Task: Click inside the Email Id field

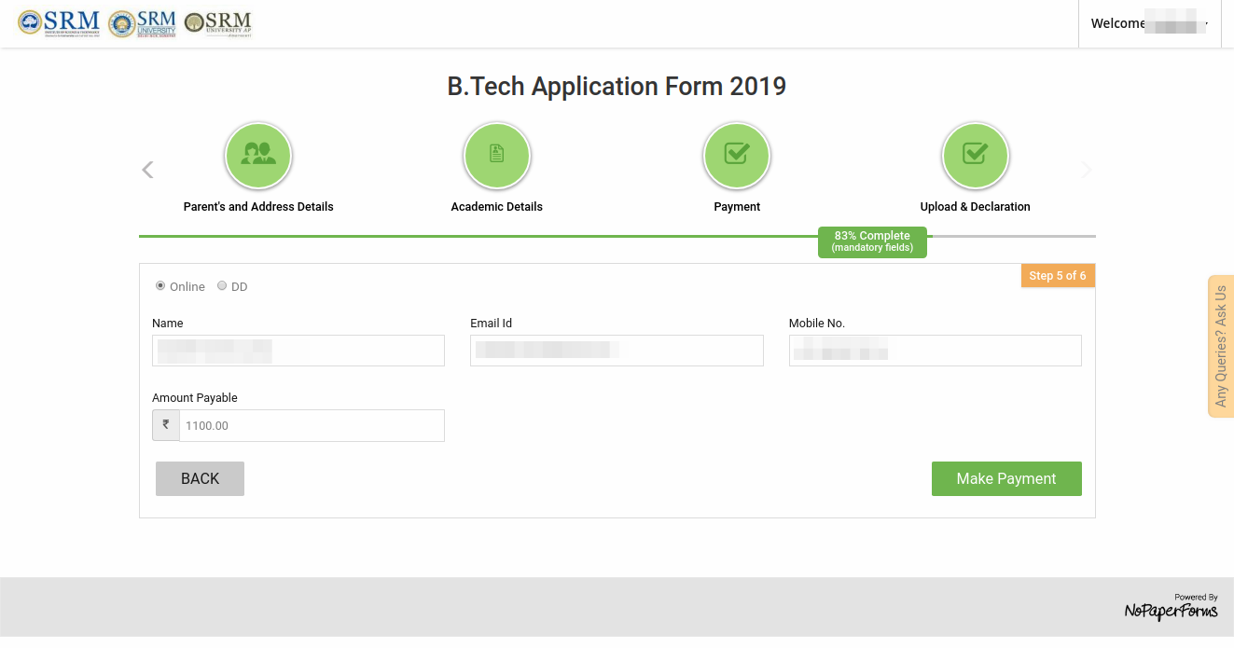Action: pos(616,350)
